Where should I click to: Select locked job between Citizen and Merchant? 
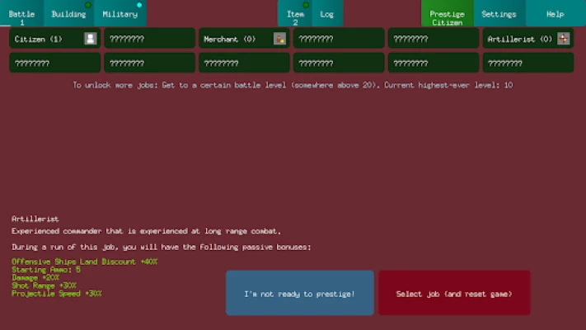(x=149, y=39)
